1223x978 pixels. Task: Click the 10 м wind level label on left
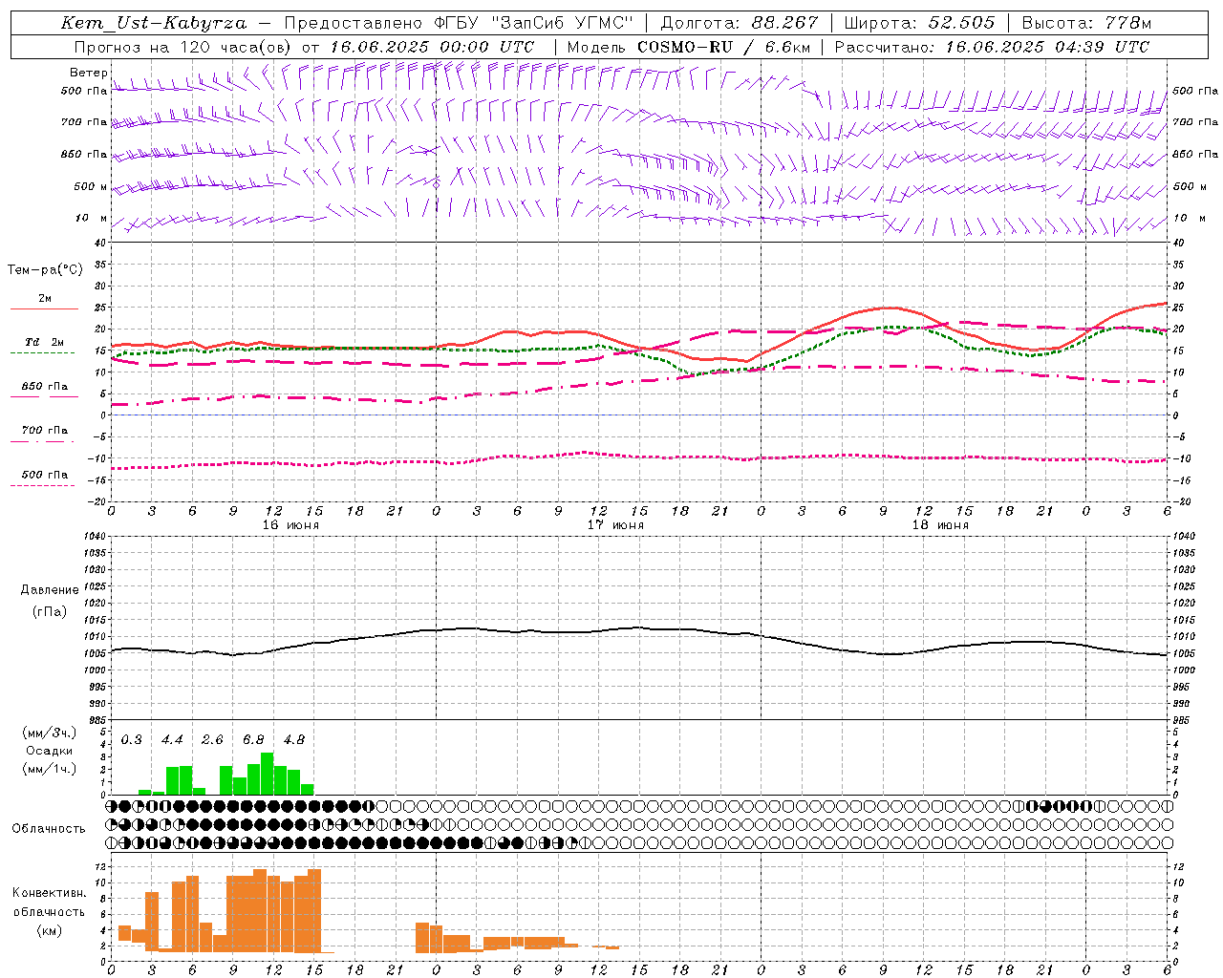click(92, 219)
